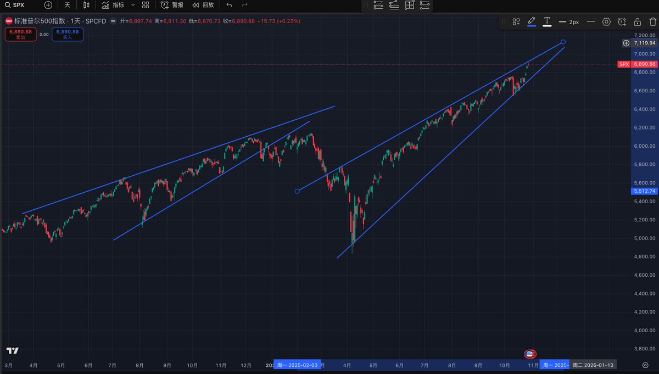This screenshot has width=659, height=374.
Task: Click the 高=6,911.30 high value
Action: click(x=171, y=21)
